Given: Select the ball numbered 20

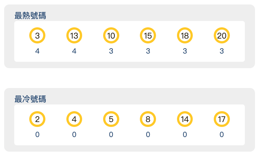Looking at the screenshot, I should (x=222, y=36).
